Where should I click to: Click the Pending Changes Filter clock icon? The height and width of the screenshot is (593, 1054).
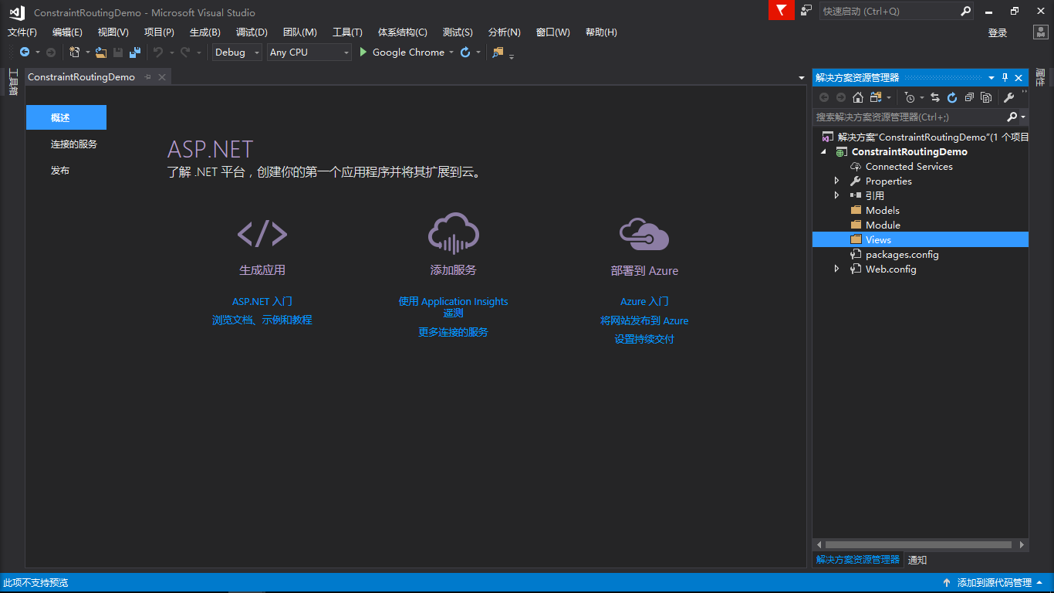tap(910, 97)
